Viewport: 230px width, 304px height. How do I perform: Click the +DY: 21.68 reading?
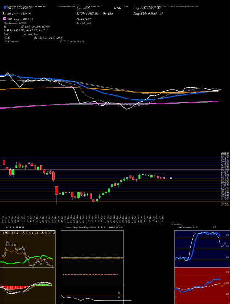(x=29, y=233)
